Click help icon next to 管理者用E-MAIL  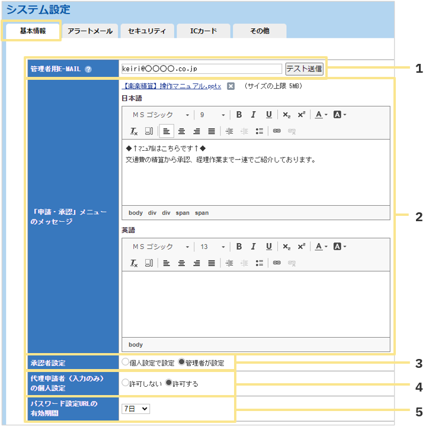click(x=88, y=69)
